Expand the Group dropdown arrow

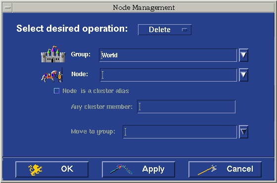point(243,55)
